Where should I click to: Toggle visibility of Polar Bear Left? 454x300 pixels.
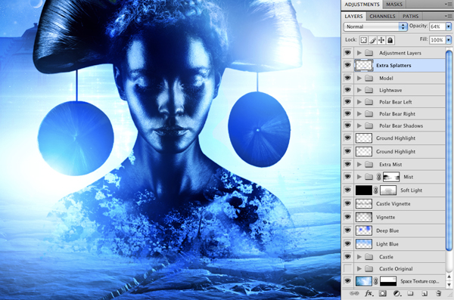347,102
